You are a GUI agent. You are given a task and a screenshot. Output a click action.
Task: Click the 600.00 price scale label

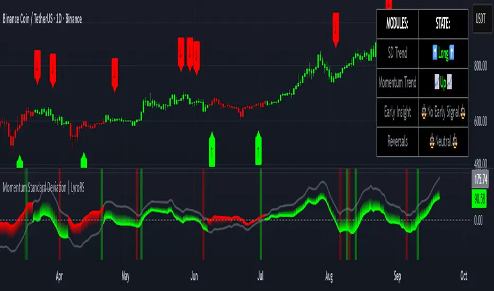pos(480,122)
